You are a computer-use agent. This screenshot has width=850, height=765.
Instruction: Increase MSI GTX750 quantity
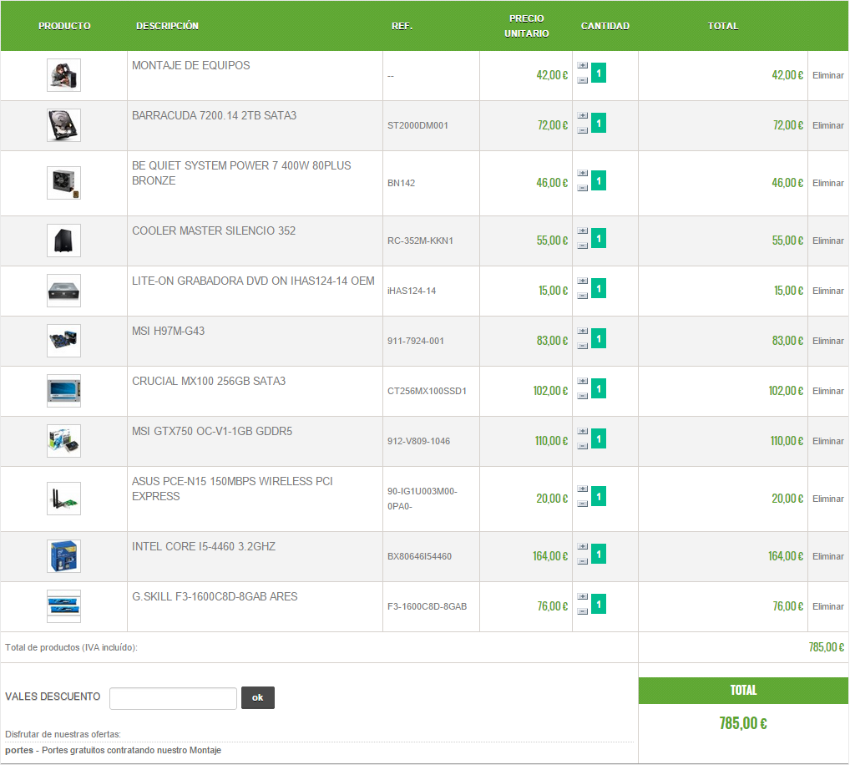point(582,431)
